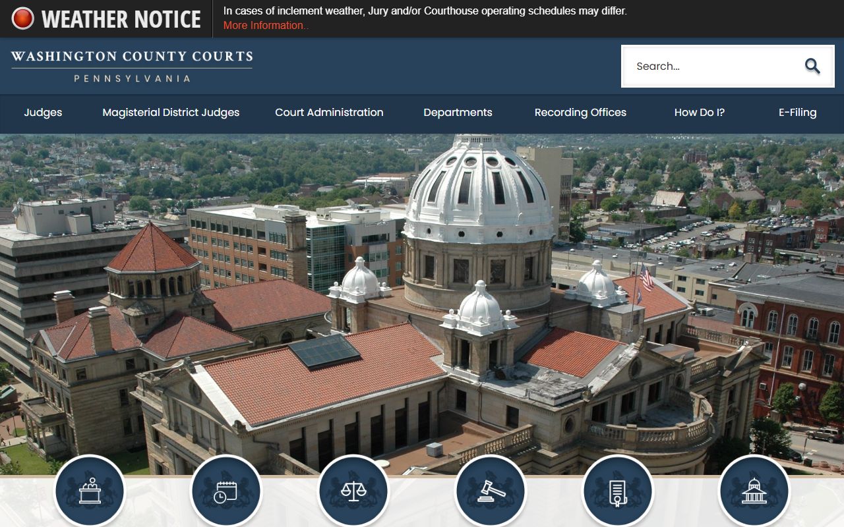This screenshot has height=527, width=844.
Task: Submit search with the magnifying glass icon
Action: tap(812, 66)
